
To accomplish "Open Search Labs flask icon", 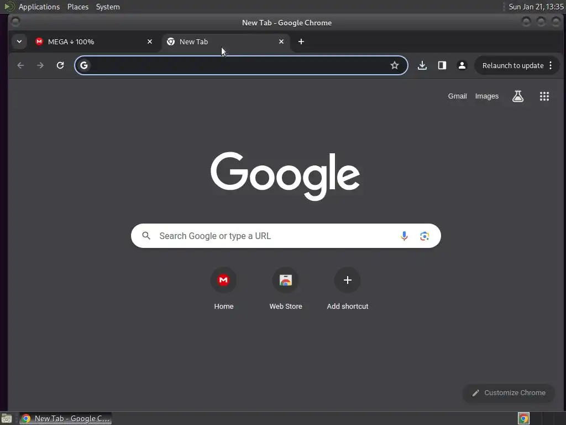I will (x=518, y=96).
